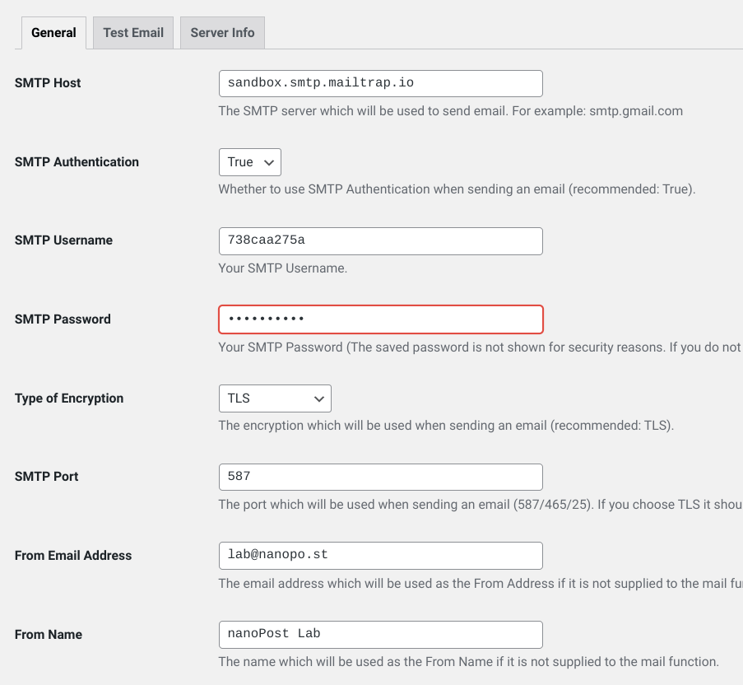Click the SMTP Username field
743x685 pixels.
tap(380, 240)
